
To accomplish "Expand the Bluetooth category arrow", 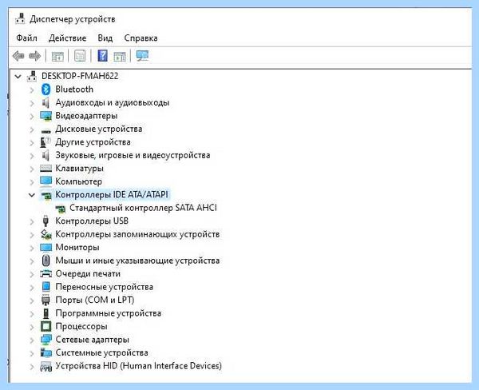I will 31,90.
